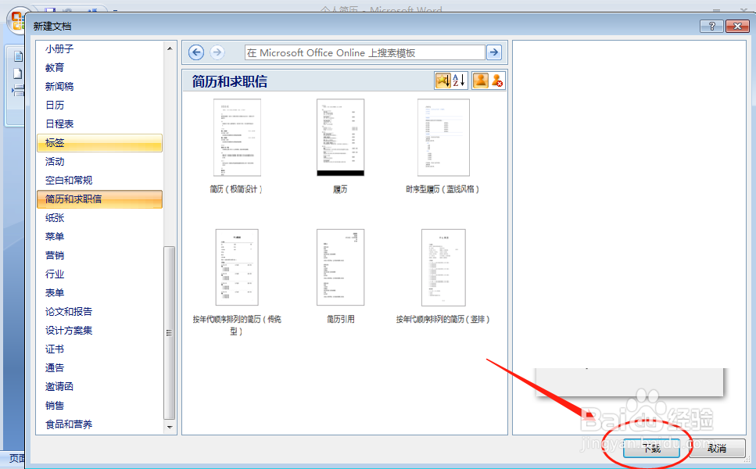
Task: Click the search go arrow button
Action: point(494,52)
